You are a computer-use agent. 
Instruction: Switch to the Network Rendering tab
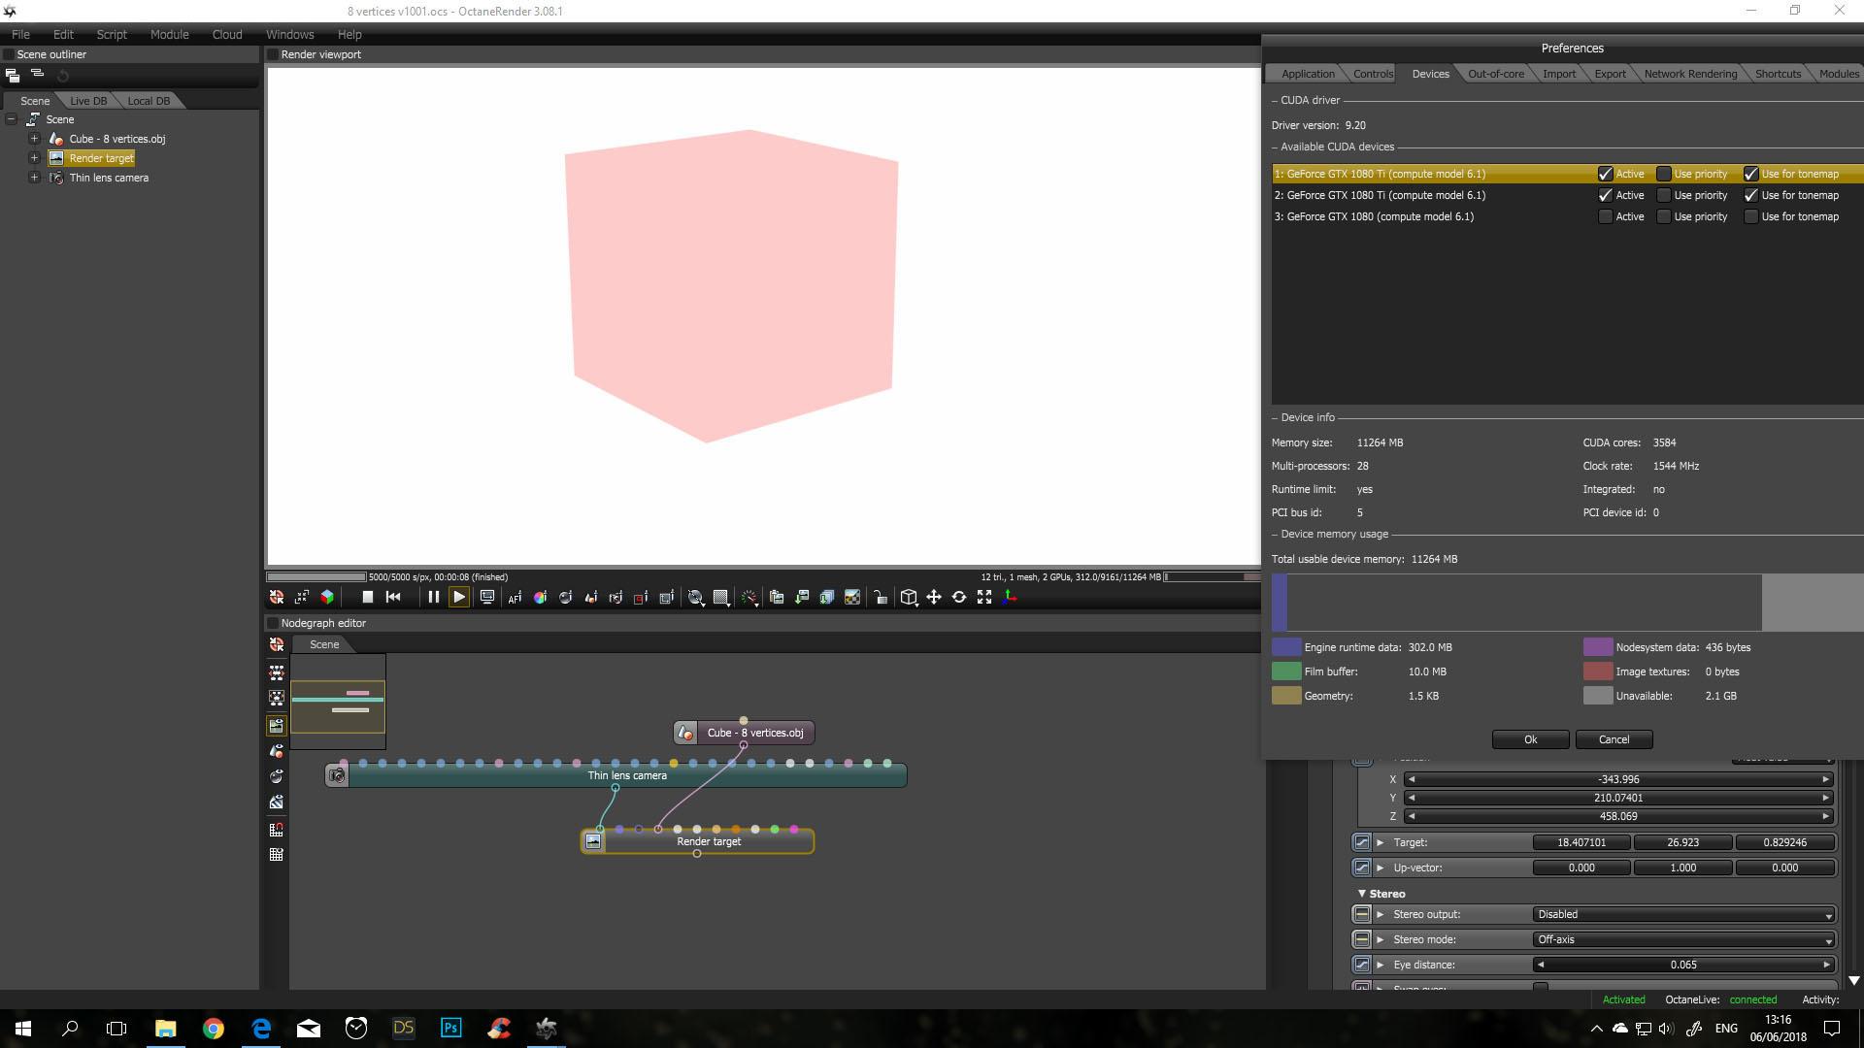click(x=1689, y=74)
